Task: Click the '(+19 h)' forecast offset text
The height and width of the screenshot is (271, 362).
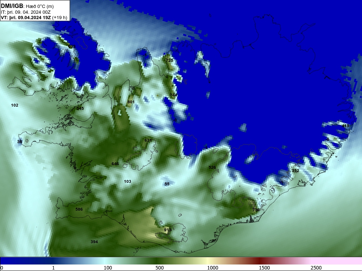Action: pos(60,18)
